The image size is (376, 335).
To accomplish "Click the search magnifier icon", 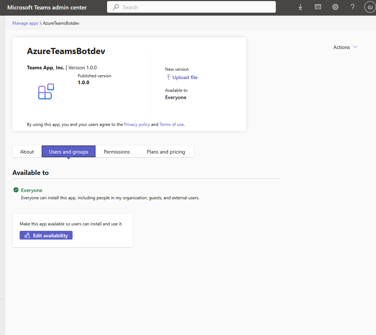I will click(116, 7).
